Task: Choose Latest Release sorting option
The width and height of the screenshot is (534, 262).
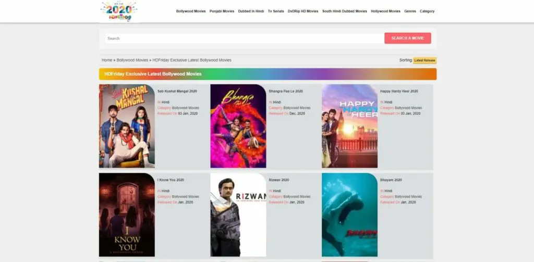Action: pos(424,61)
